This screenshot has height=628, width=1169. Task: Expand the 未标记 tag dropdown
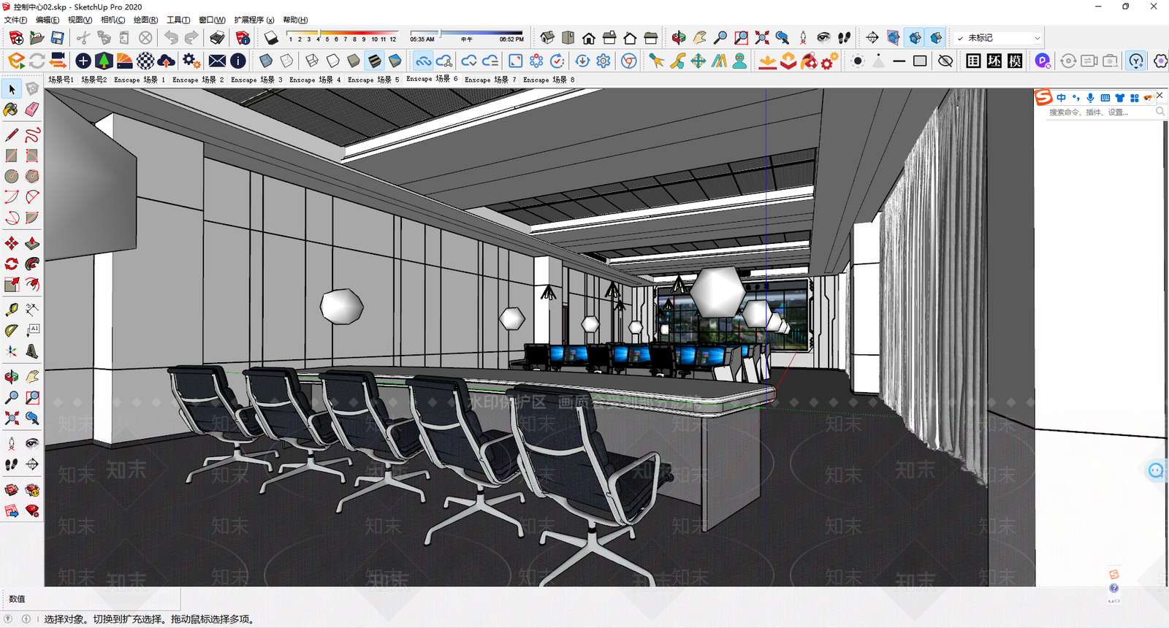coord(1037,38)
